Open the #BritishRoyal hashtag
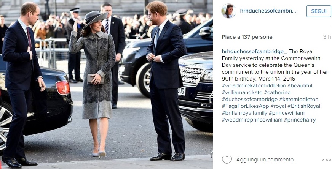Screen dimensions: 332x169 (304, 106)
